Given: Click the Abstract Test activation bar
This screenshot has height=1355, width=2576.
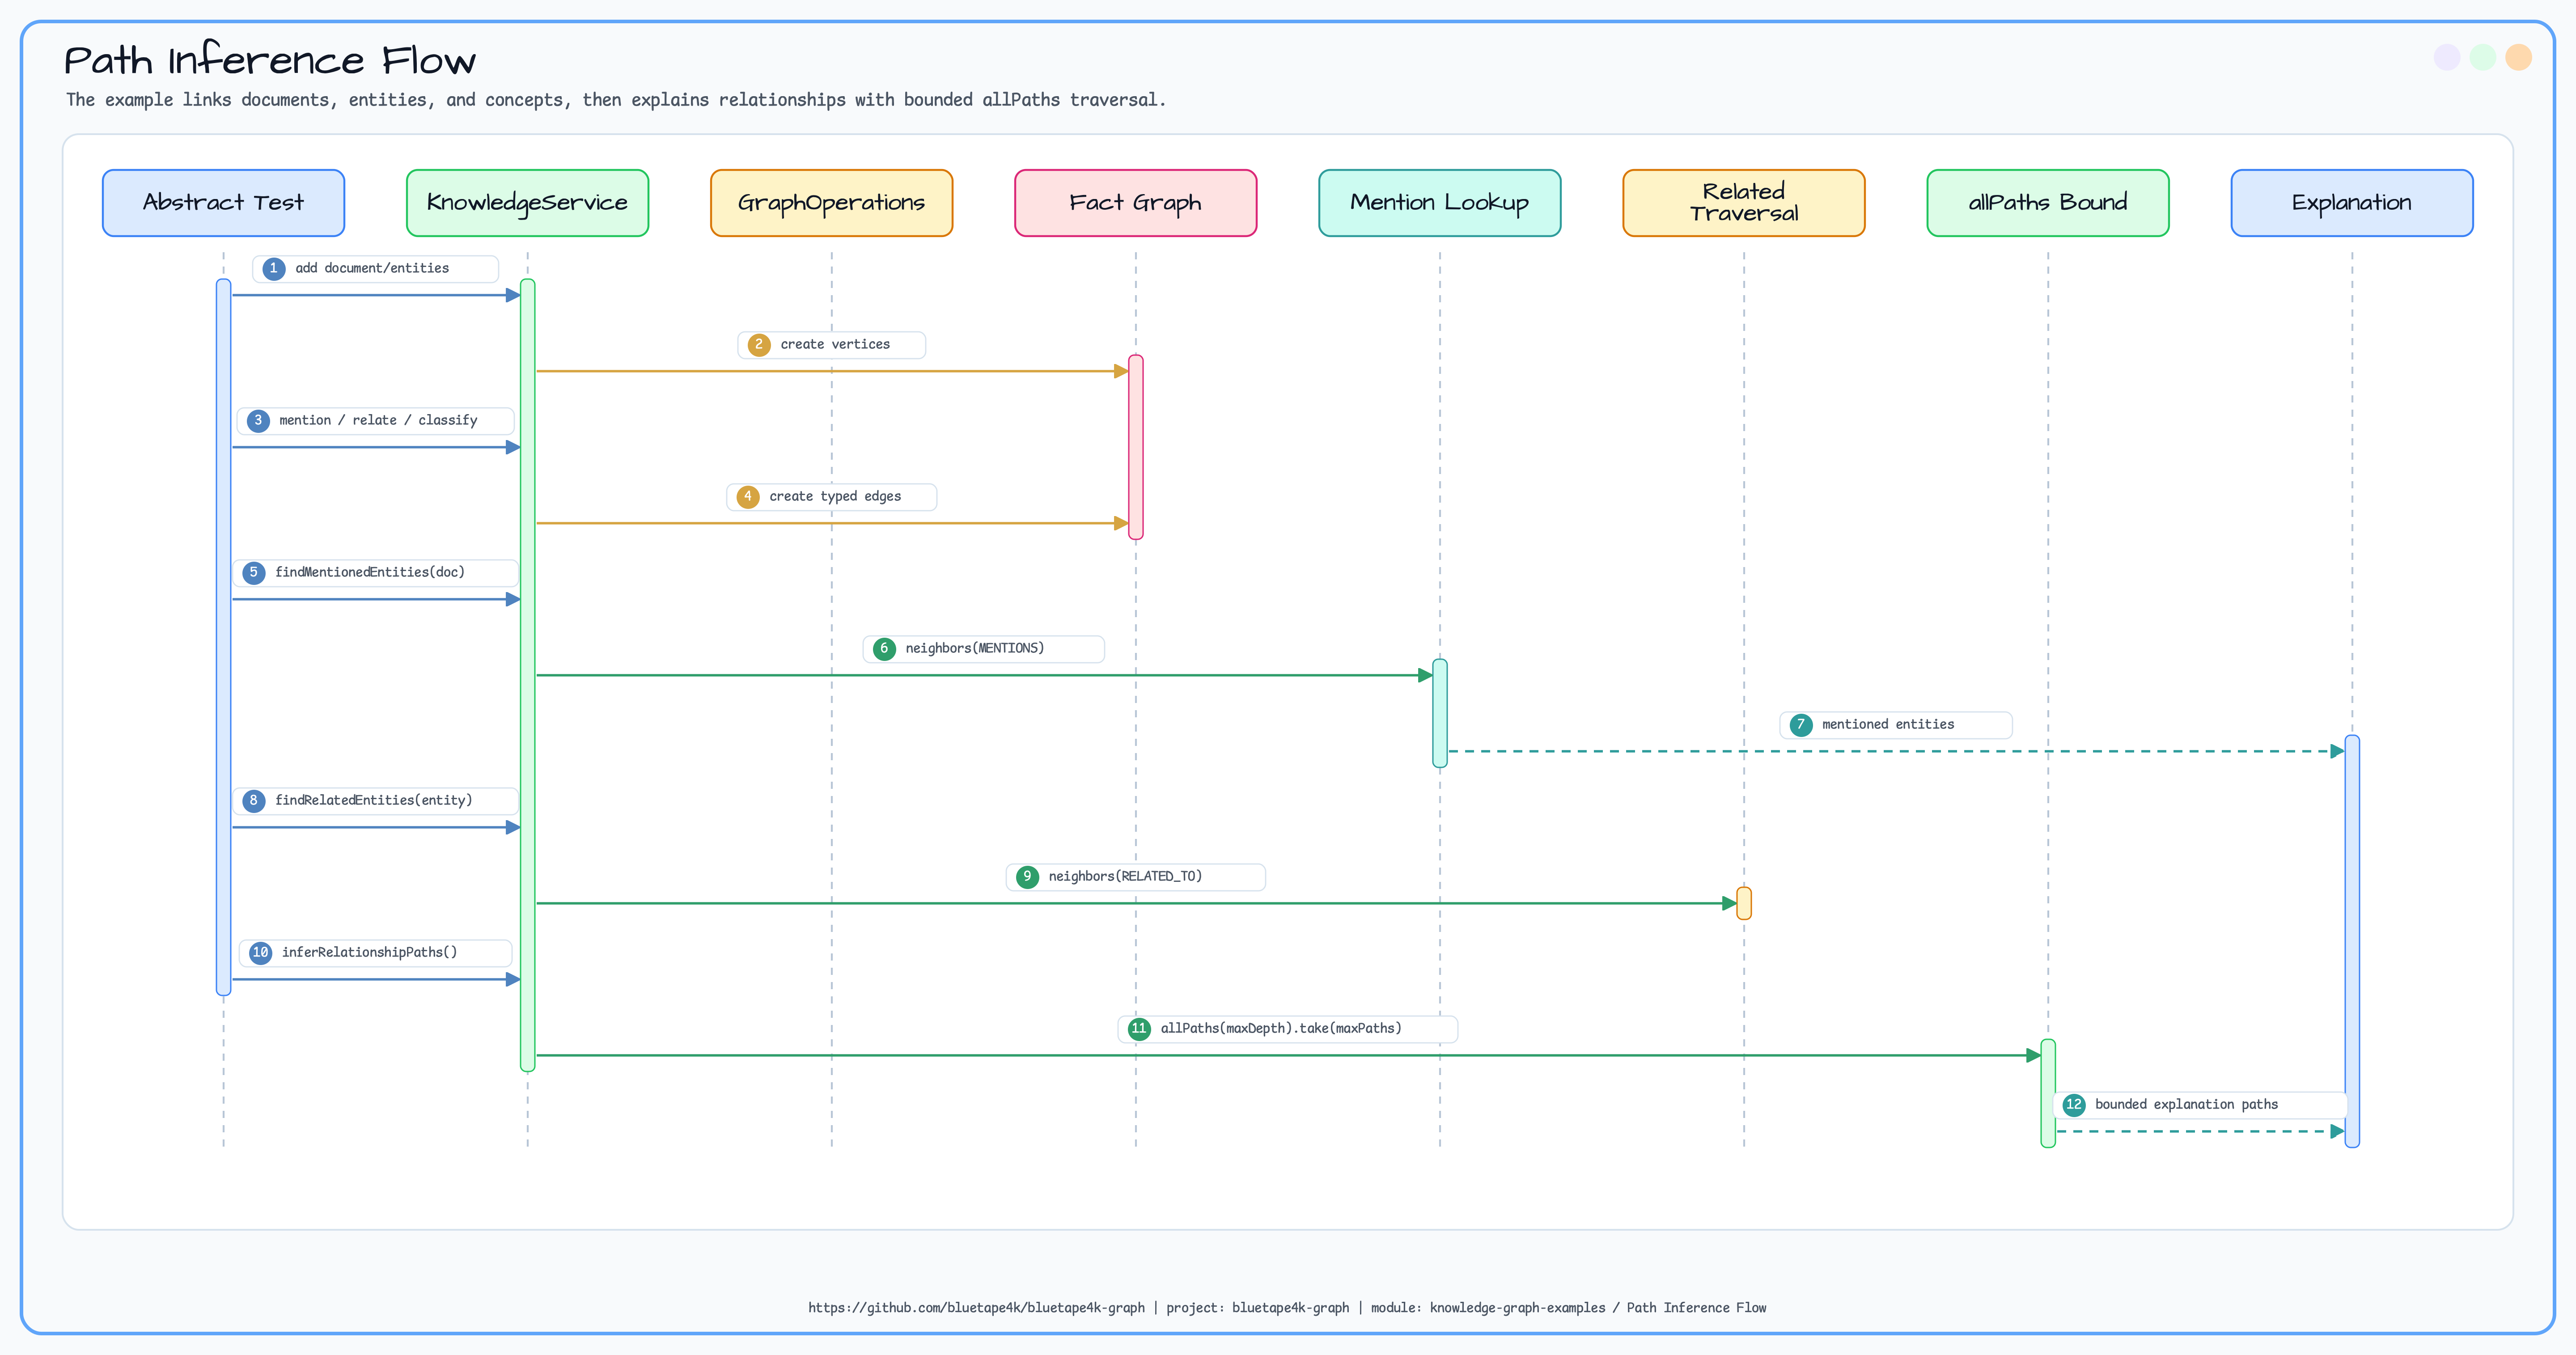Looking at the screenshot, I should (x=223, y=637).
